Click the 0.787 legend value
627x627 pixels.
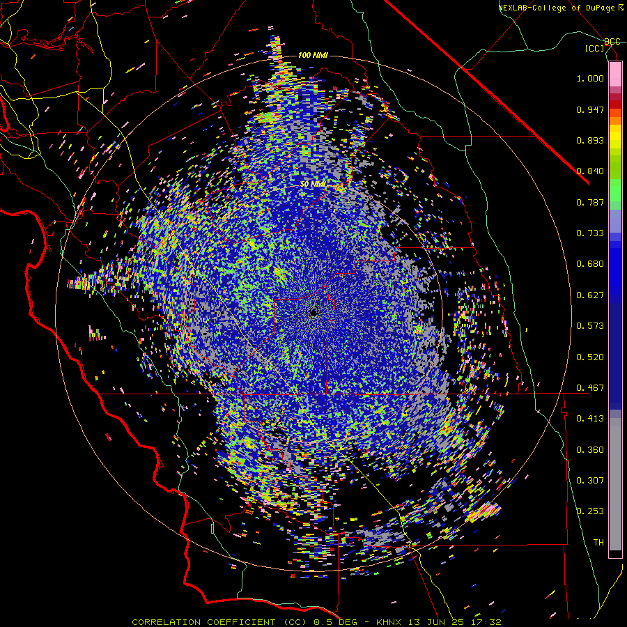point(590,202)
